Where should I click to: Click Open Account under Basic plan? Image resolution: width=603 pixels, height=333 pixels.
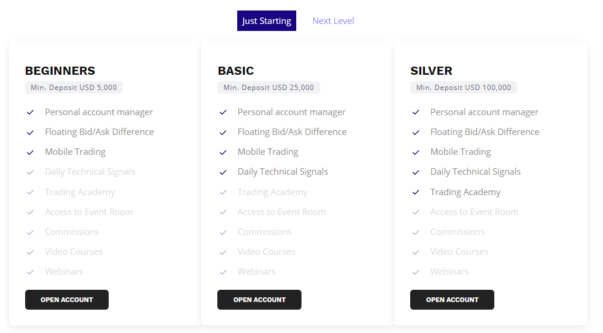259,300
